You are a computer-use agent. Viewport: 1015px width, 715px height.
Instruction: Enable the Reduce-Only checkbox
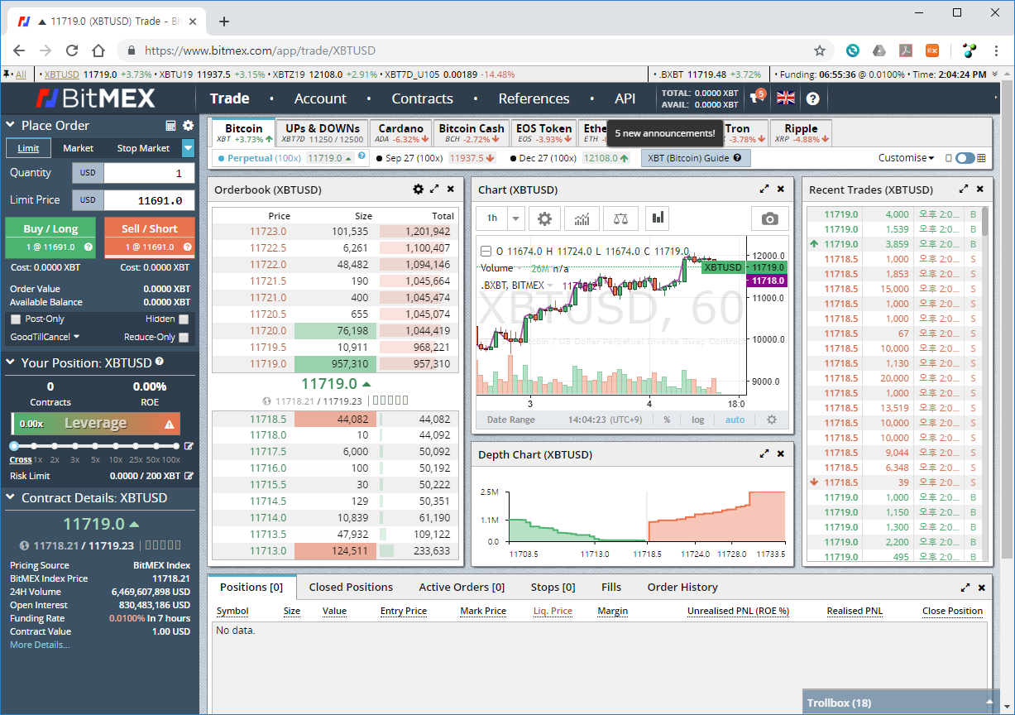(x=184, y=338)
